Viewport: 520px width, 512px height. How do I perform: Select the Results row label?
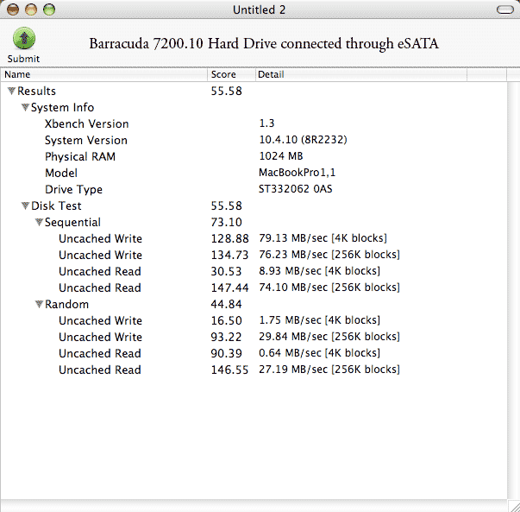click(36, 91)
